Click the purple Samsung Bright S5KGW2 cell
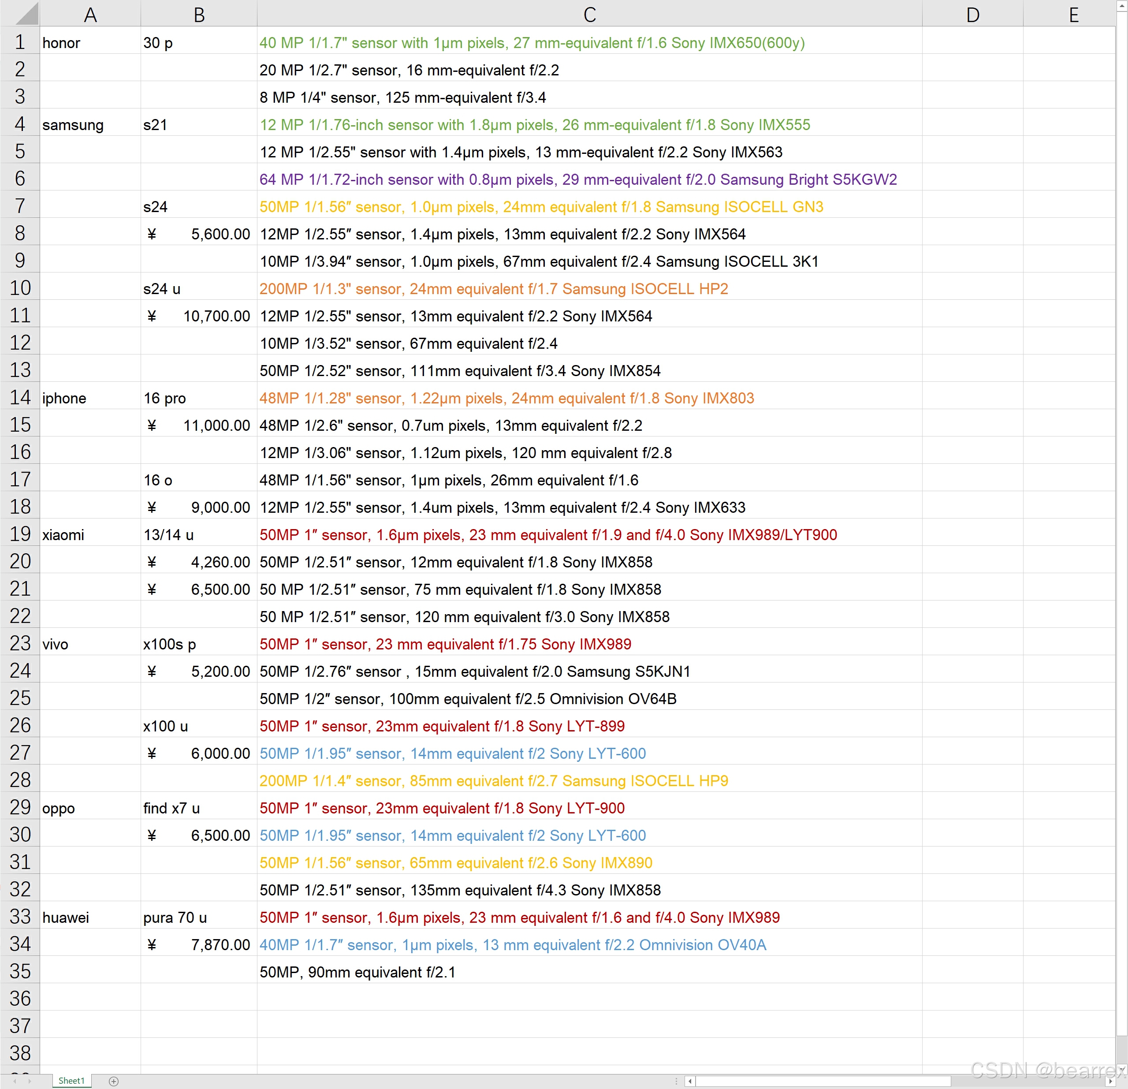 coord(577,179)
